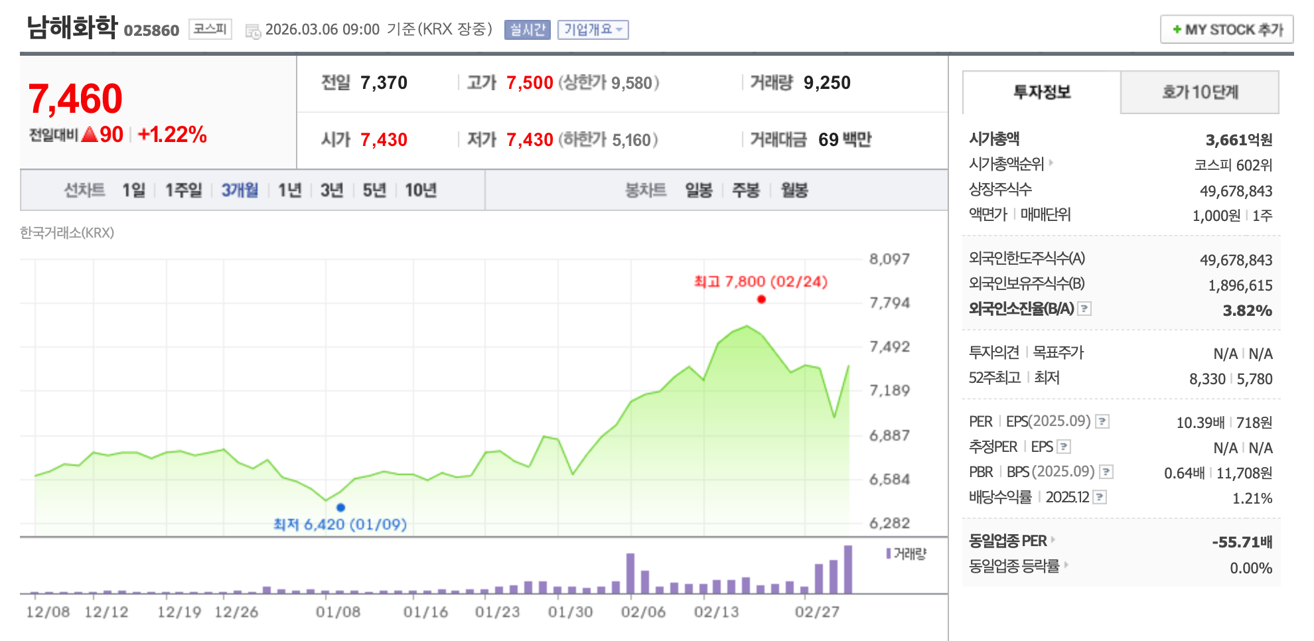Click the 배당수익률 value 1.21%
This screenshot has height=641, width=1314.
point(1252,498)
